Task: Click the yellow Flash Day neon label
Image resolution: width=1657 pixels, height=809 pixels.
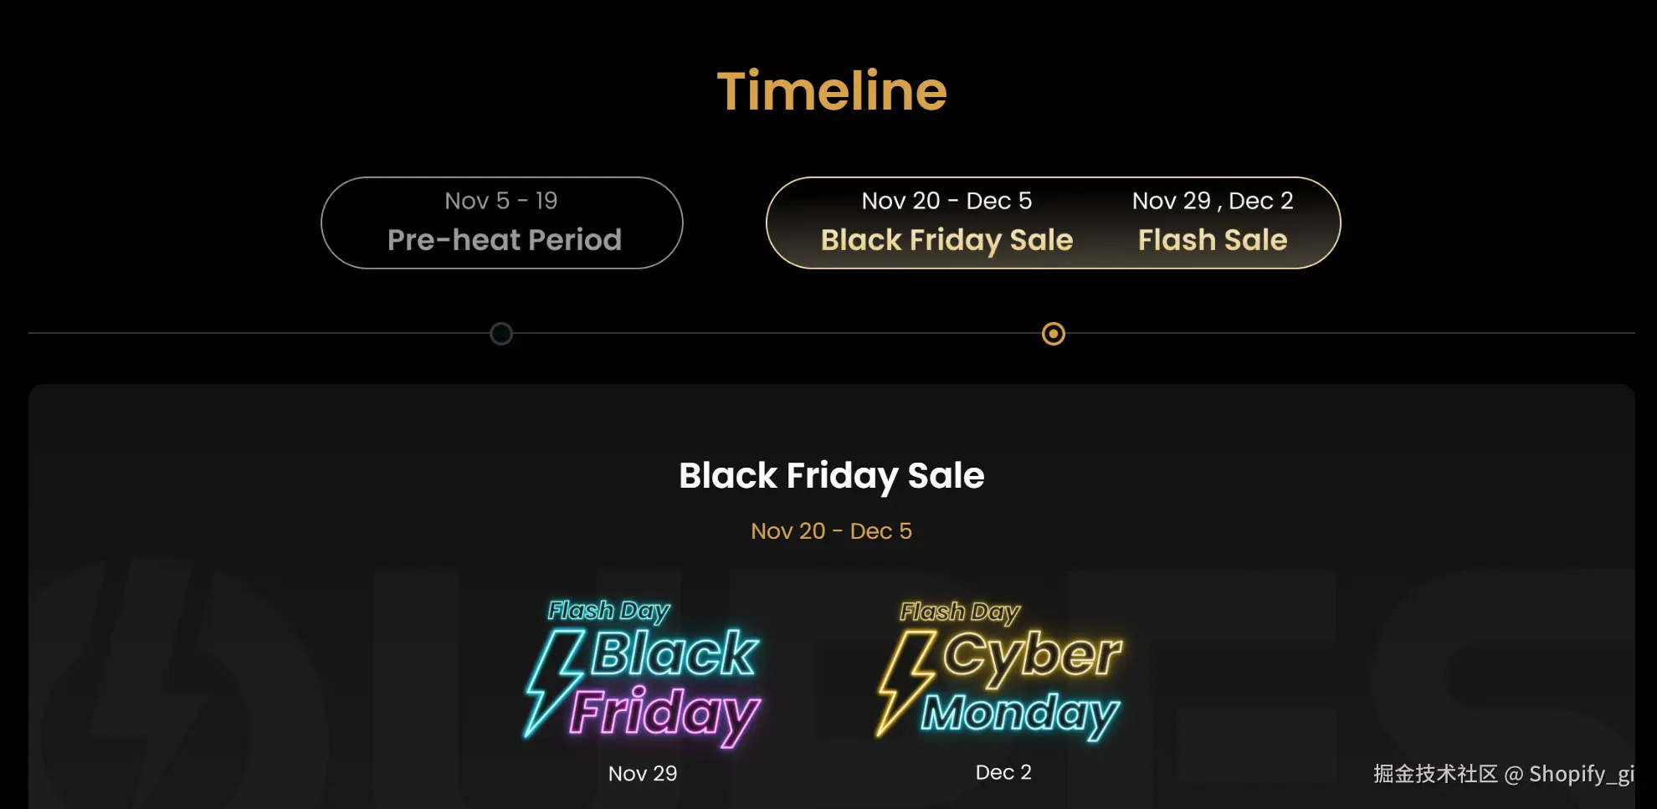Action: tap(960, 612)
